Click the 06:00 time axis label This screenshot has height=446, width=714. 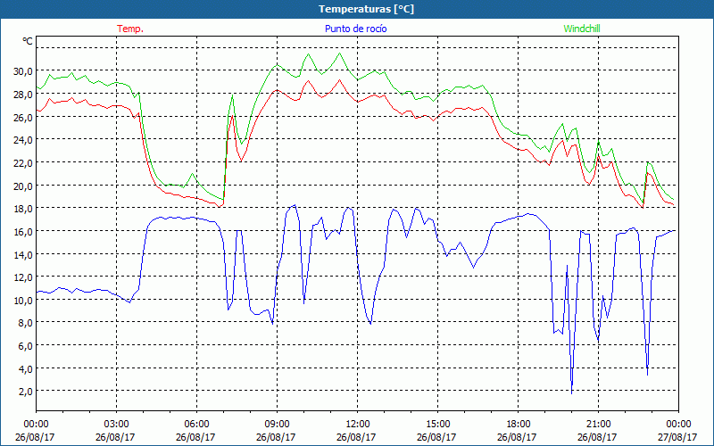coord(196,425)
